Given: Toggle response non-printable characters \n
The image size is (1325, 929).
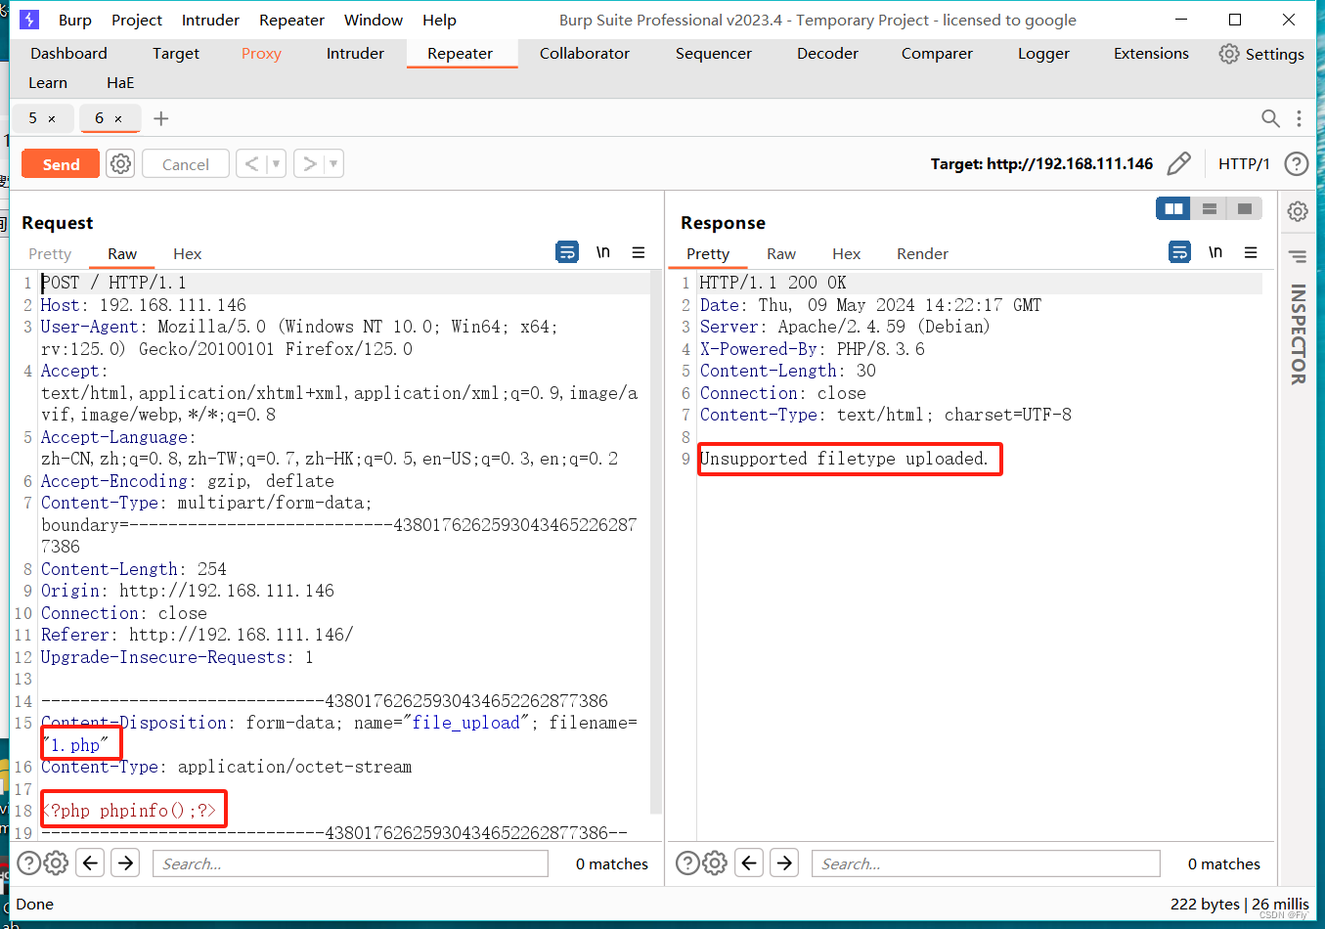Looking at the screenshot, I should pyautogui.click(x=1215, y=252).
